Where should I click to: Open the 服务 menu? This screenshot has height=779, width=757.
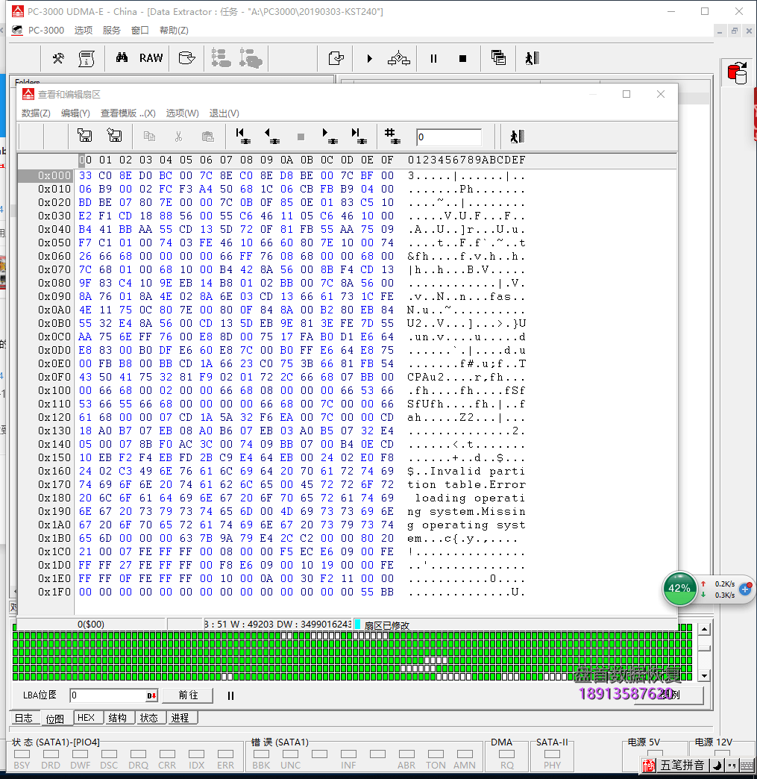coord(112,31)
